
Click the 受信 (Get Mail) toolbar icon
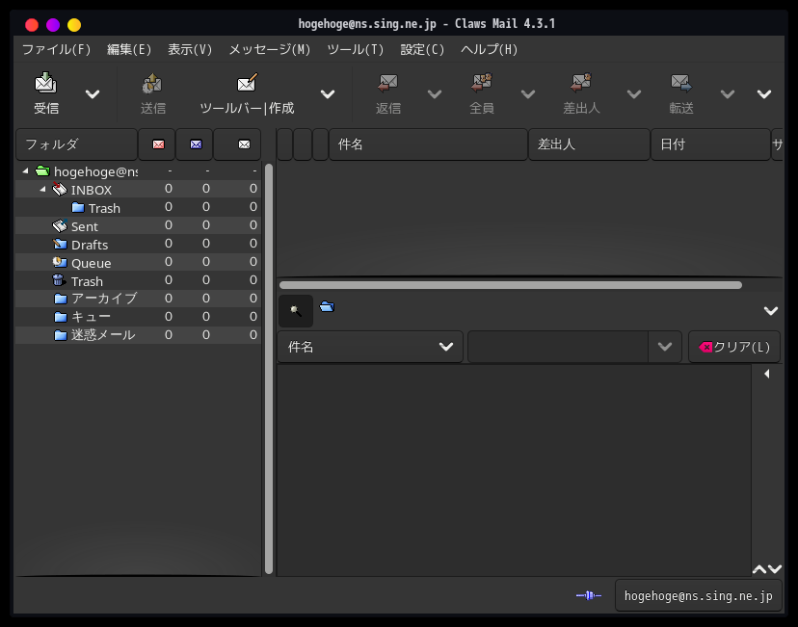click(46, 83)
